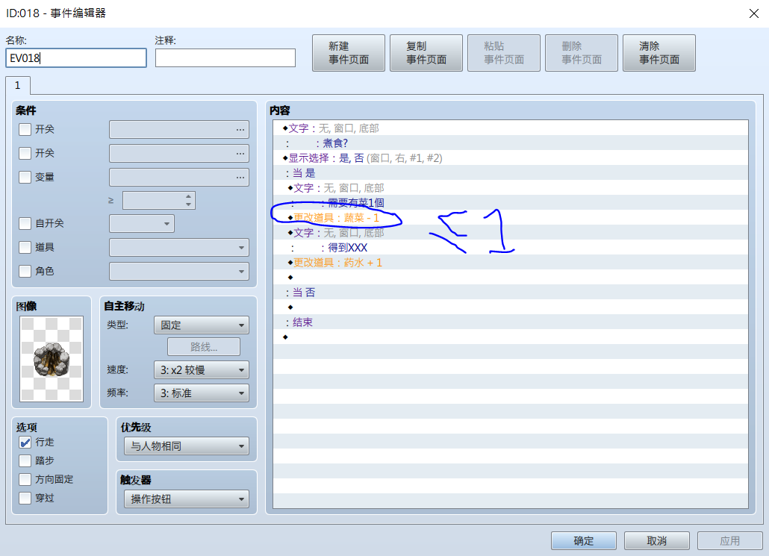Select the 结束 line
The width and height of the screenshot is (769, 556).
[x=511, y=322]
